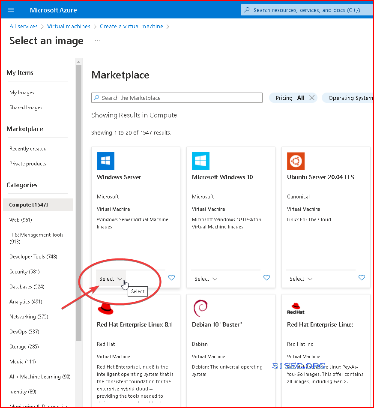The height and width of the screenshot is (408, 374).
Task: Click the "Linux For The Cloud" description
Action: click(x=309, y=219)
